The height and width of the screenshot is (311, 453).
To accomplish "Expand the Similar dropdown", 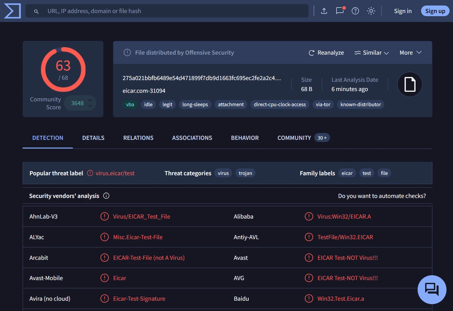I will coord(372,53).
